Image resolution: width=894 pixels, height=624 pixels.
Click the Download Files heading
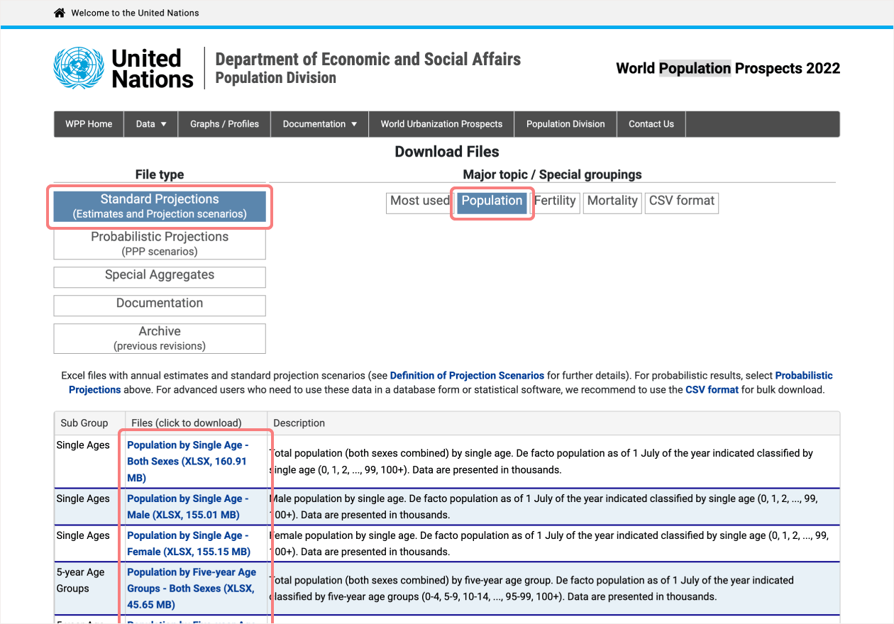pos(447,152)
